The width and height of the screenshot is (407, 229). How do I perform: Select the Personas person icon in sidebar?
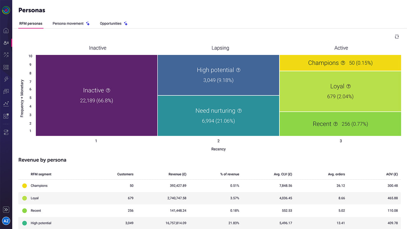click(x=6, y=42)
